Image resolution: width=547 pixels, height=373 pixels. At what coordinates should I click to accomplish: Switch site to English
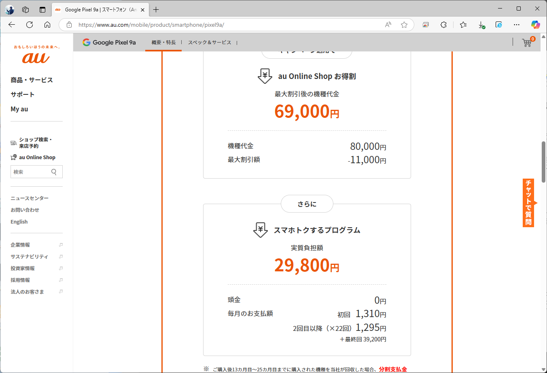19,222
